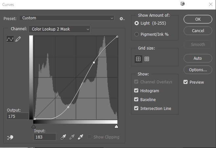Open the preset options gear menu
216x148 pixels.
click(122, 18)
